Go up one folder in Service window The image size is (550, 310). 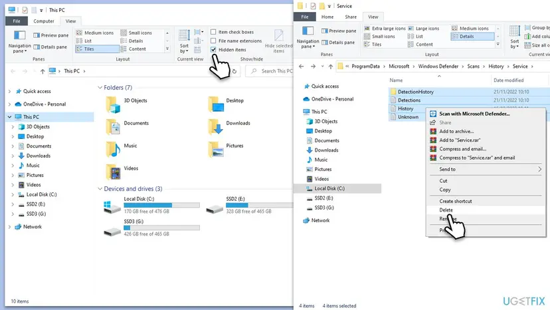[330, 66]
